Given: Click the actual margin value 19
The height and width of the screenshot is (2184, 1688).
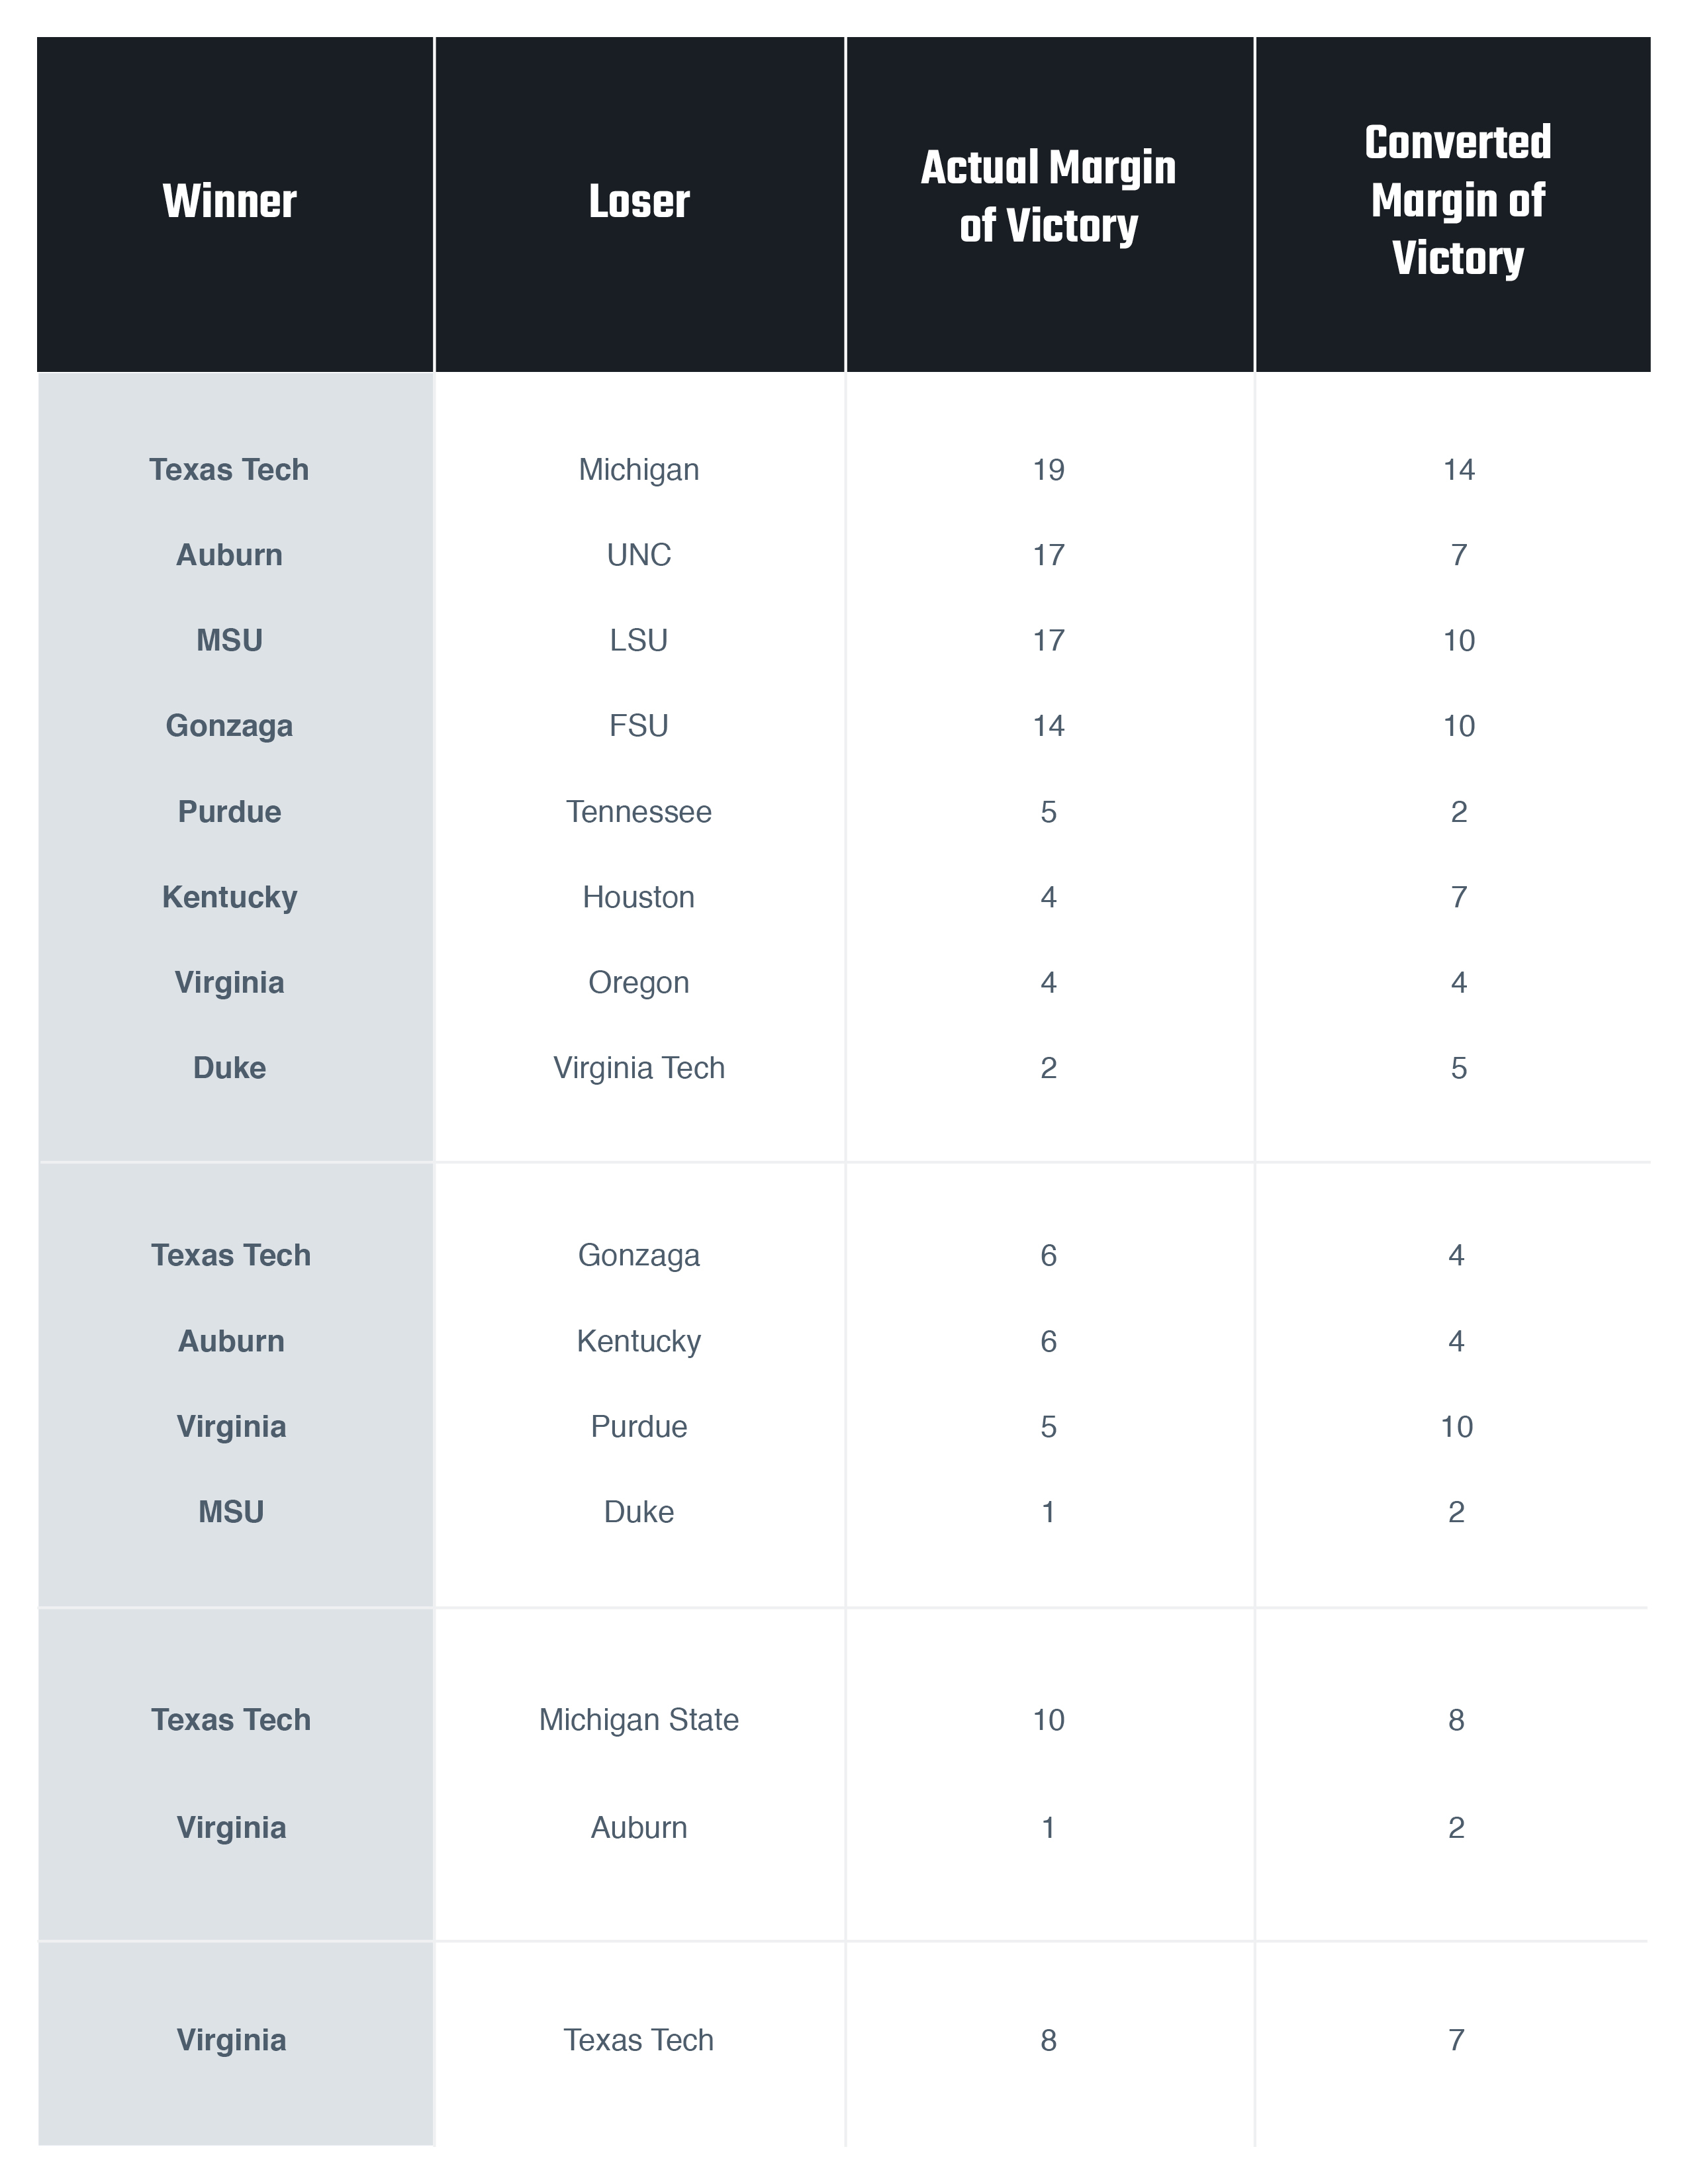Looking at the screenshot, I should [1048, 470].
